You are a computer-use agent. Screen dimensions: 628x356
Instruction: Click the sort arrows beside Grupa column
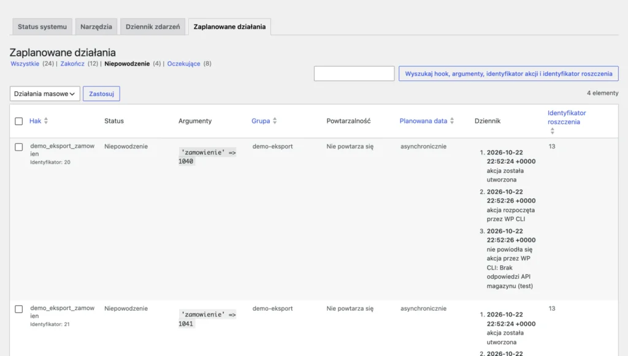275,121
